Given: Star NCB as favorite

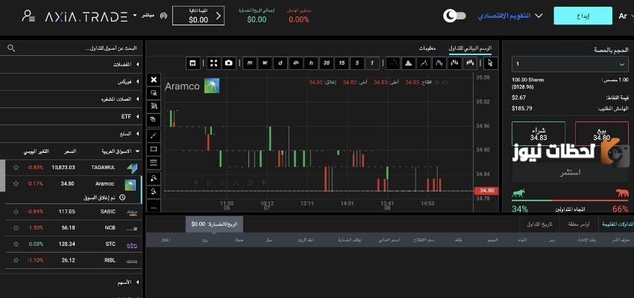Looking at the screenshot, I should (16, 228).
